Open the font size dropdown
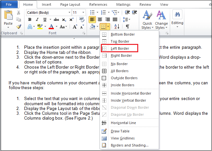The image size is (212, 151). point(83,13)
